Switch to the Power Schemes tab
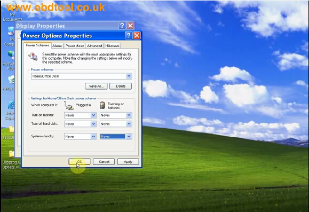 pos(37,45)
